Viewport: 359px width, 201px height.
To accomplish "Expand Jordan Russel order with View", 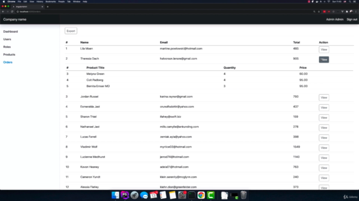I will 324,98.
